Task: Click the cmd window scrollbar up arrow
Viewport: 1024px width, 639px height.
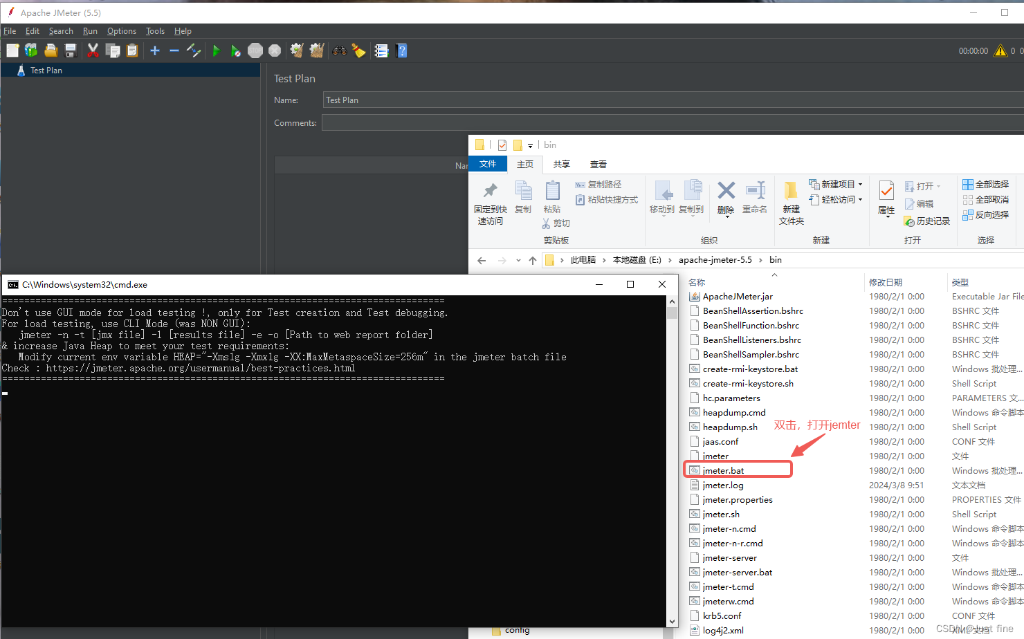Action: (672, 302)
